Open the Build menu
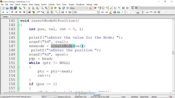This screenshot has width=175, height=98. click(x=31, y=5)
